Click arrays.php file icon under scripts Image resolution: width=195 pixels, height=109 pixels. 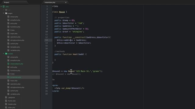(x=8, y=57)
